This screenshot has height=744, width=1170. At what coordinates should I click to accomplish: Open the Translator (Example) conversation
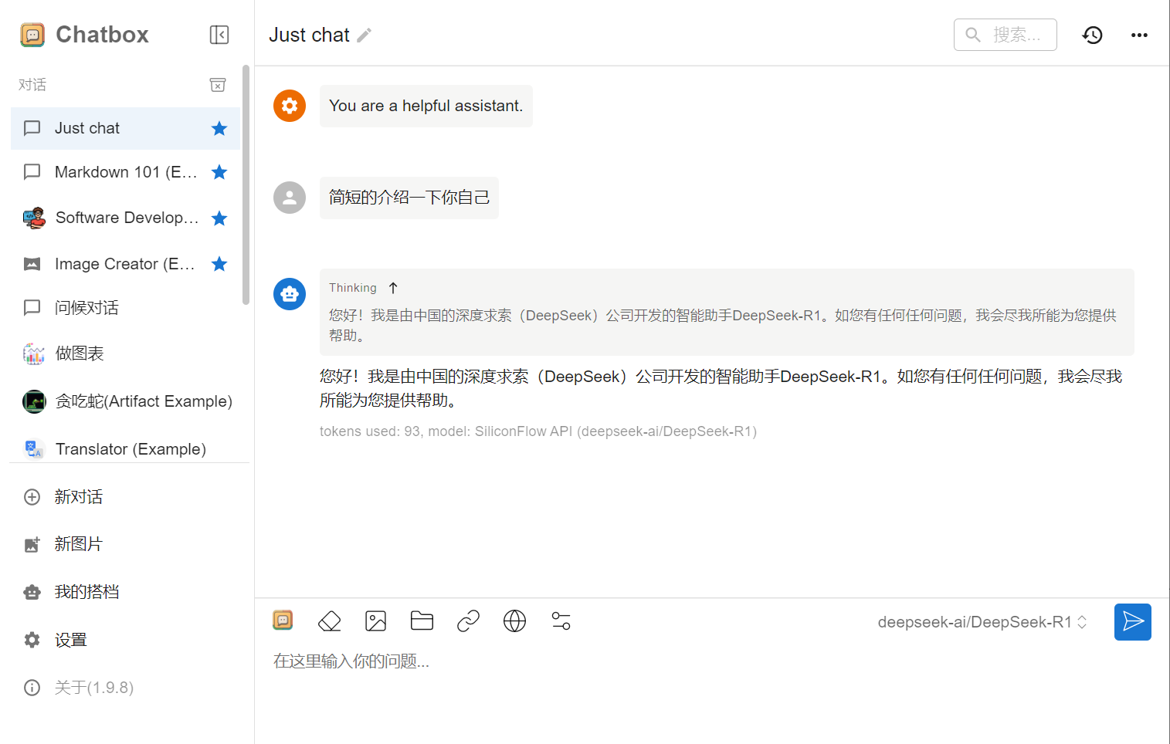(125, 449)
